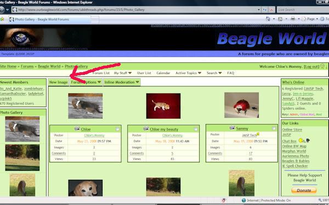The height and width of the screenshot is (205, 329).
Task: Click the camera icon beside Chloe title
Action: [x=77, y=128]
